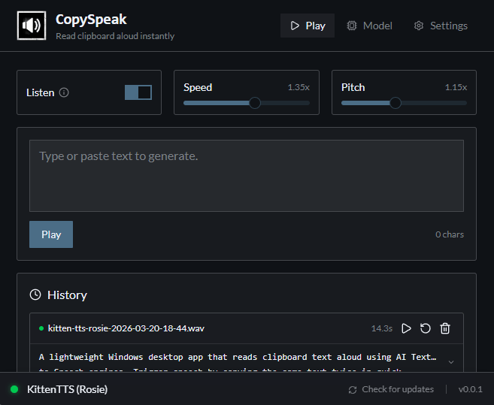Viewport: 494px width, 405px height.
Task: Click the Check for updates link
Action: click(398, 389)
